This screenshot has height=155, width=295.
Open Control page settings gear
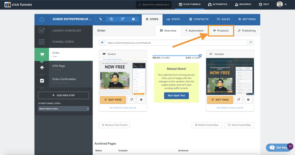(x=141, y=100)
